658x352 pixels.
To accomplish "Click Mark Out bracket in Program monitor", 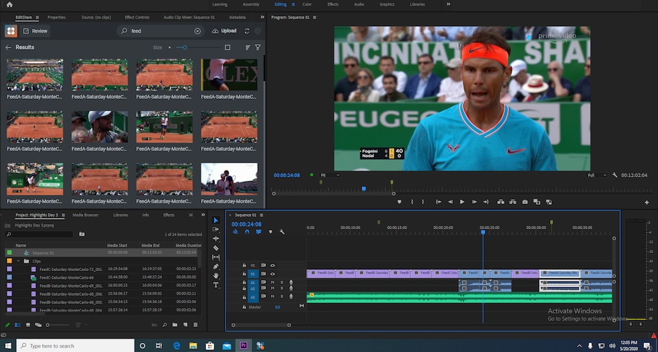I will coord(423,202).
